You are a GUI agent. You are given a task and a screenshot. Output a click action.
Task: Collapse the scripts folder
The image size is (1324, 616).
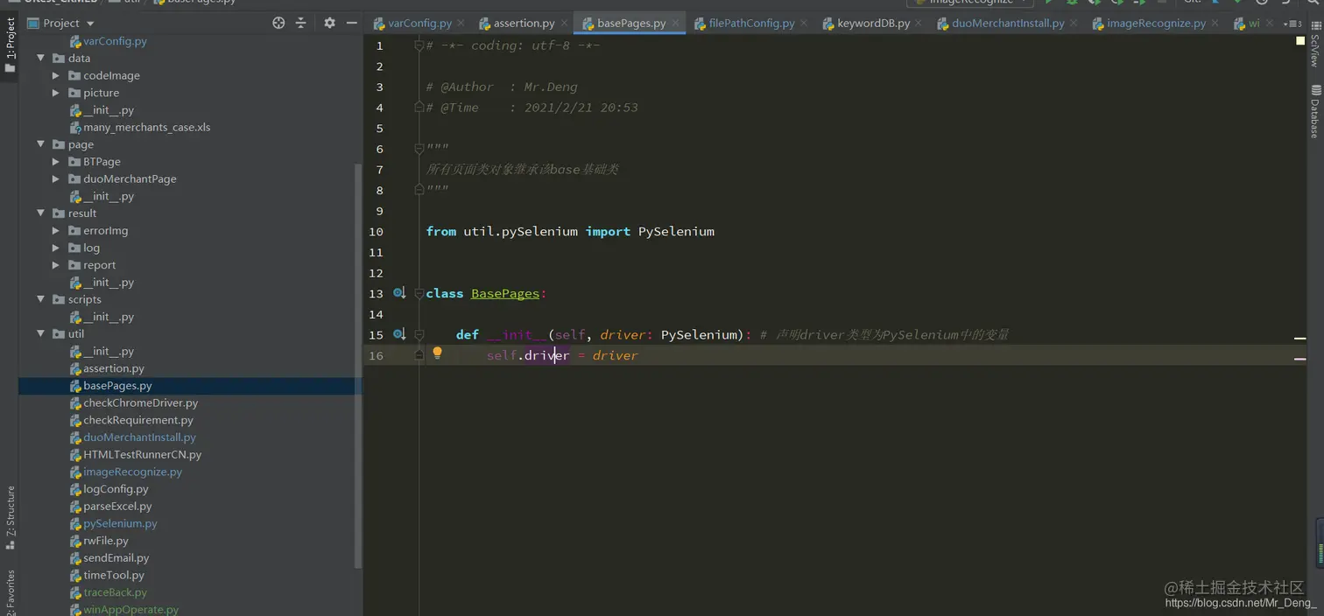pyautogui.click(x=41, y=299)
